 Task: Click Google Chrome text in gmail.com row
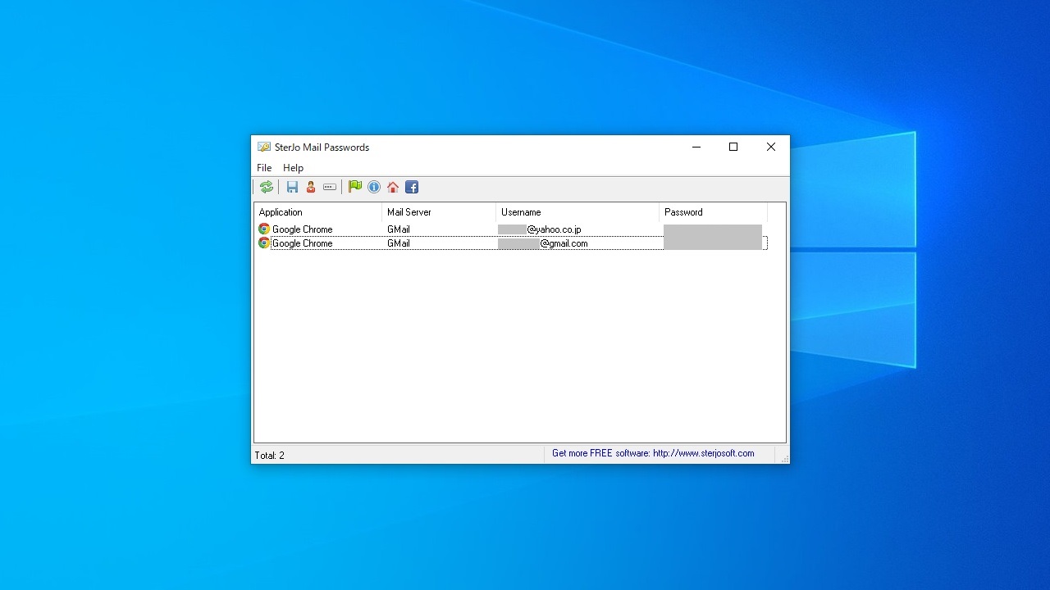pos(303,243)
